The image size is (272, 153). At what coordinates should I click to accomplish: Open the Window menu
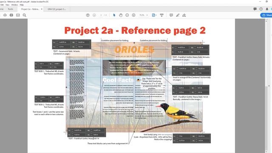14,5
